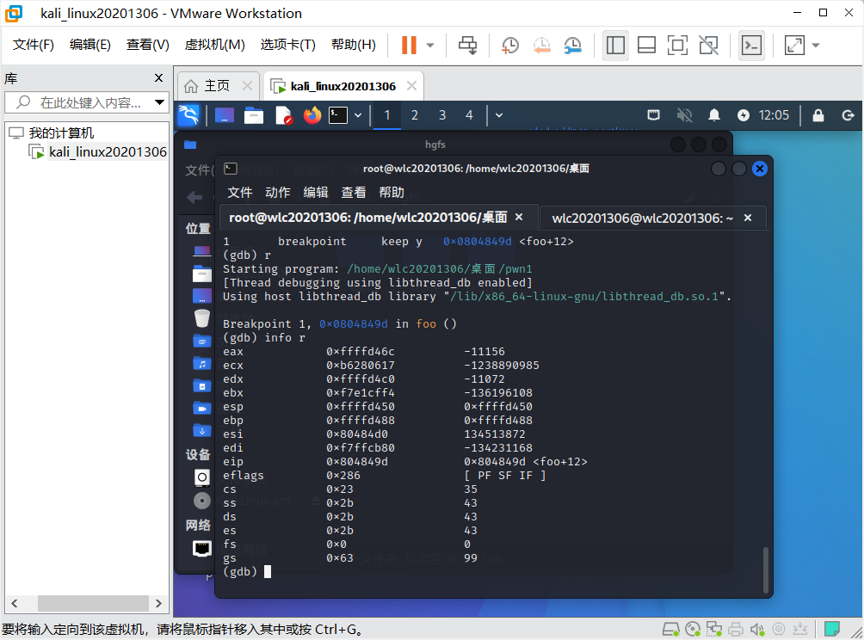Open the library search filter dropdown arrow

tap(160, 102)
